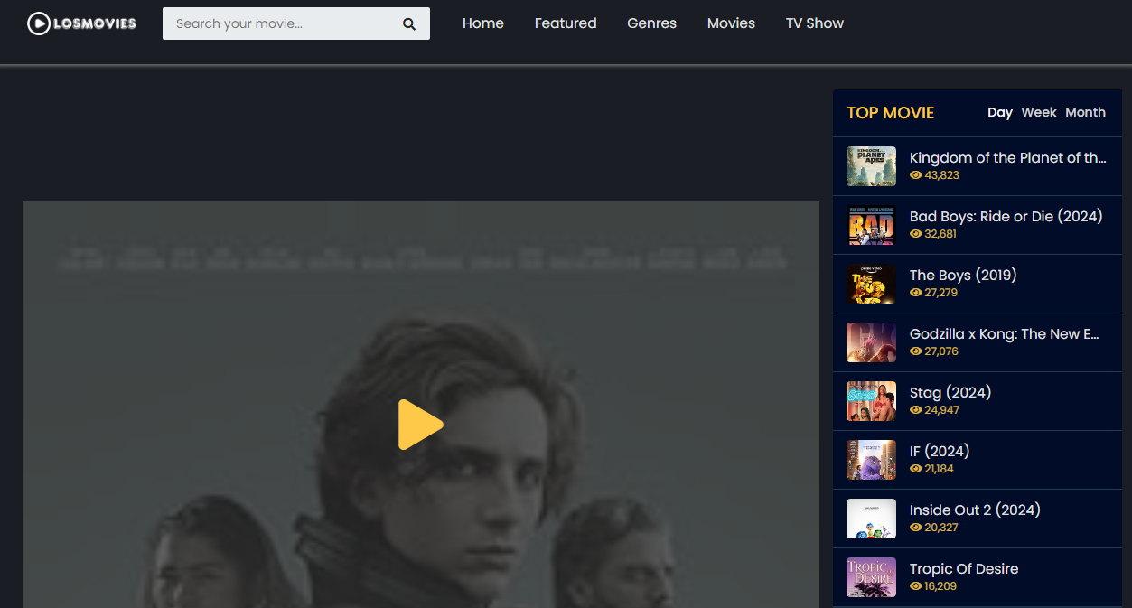Play the movie with the yellow play button

(x=421, y=425)
